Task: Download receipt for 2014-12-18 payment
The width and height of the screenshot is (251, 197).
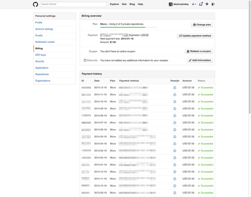Action: click(x=175, y=87)
